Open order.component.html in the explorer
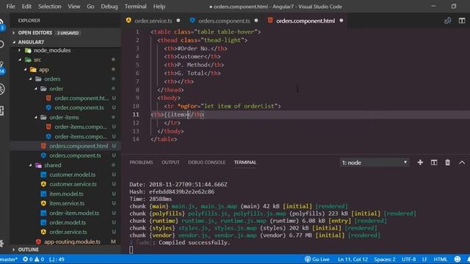 coord(82,98)
